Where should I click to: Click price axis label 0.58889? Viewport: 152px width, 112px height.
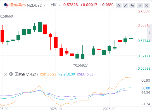144,12
